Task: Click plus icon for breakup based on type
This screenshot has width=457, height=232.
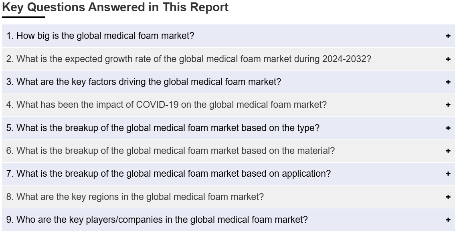Action: point(448,128)
